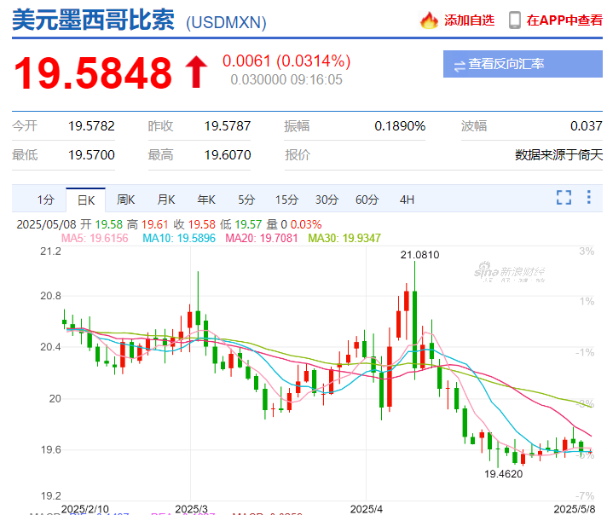
Task: Click 查看反向汇率 button
Action: point(523,64)
